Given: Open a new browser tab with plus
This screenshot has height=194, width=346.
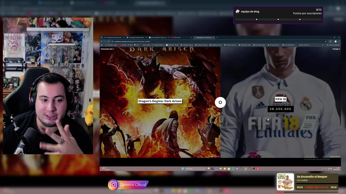Looking at the screenshot, I should pyautogui.click(x=217, y=37).
